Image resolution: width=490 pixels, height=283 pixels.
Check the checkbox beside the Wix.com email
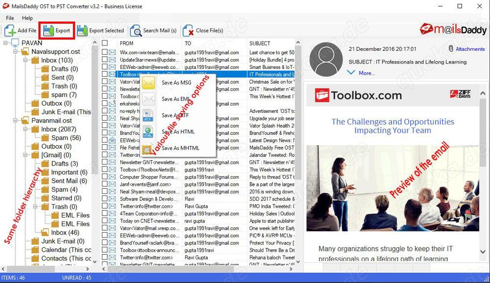pyautogui.click(x=104, y=52)
